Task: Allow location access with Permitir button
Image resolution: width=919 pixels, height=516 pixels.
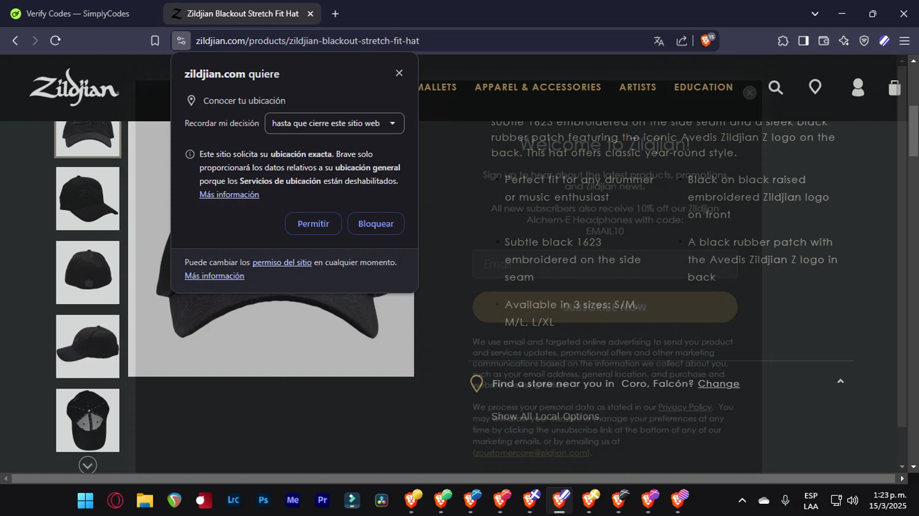Action: click(313, 223)
